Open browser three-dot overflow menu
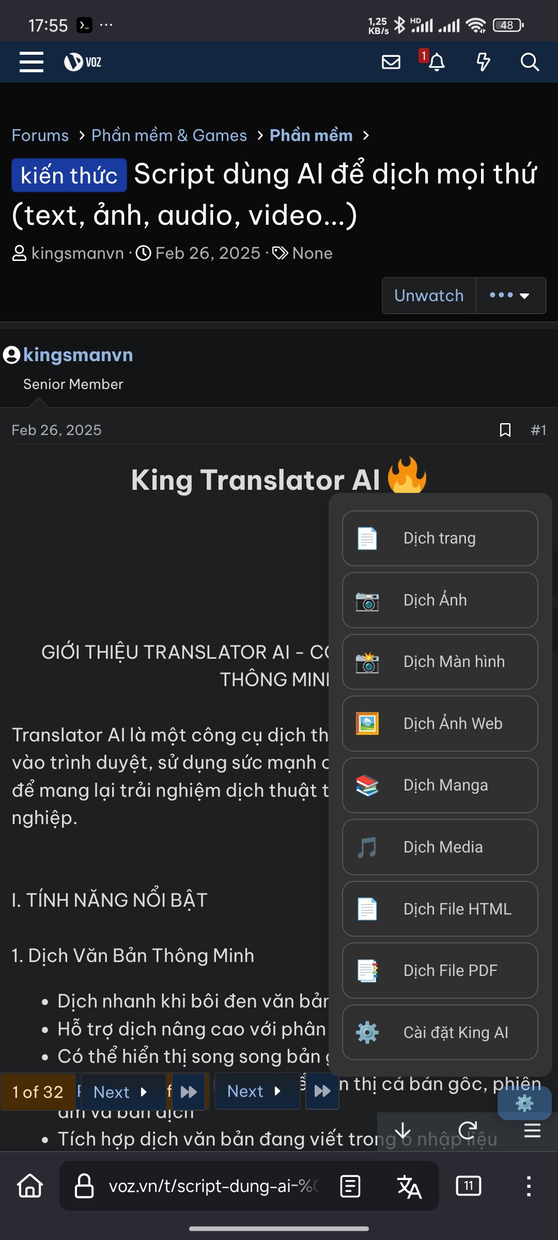This screenshot has height=1240, width=558. click(529, 1186)
